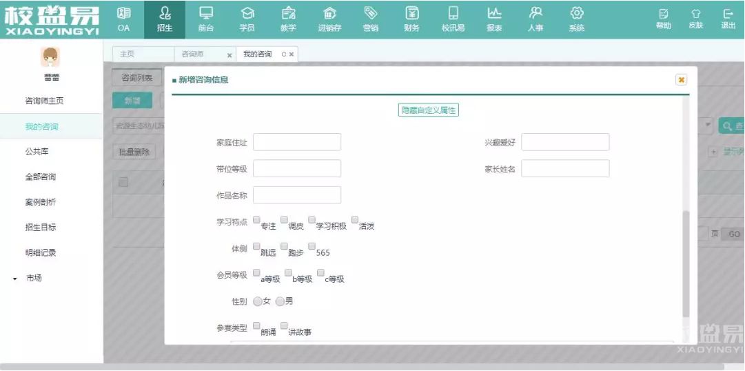Tick the a等级 membership checkbox
745x371 pixels.
[256, 272]
